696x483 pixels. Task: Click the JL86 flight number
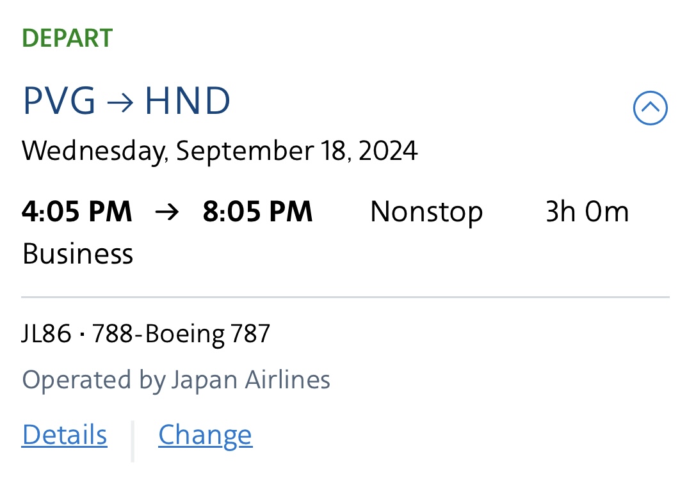point(46,334)
